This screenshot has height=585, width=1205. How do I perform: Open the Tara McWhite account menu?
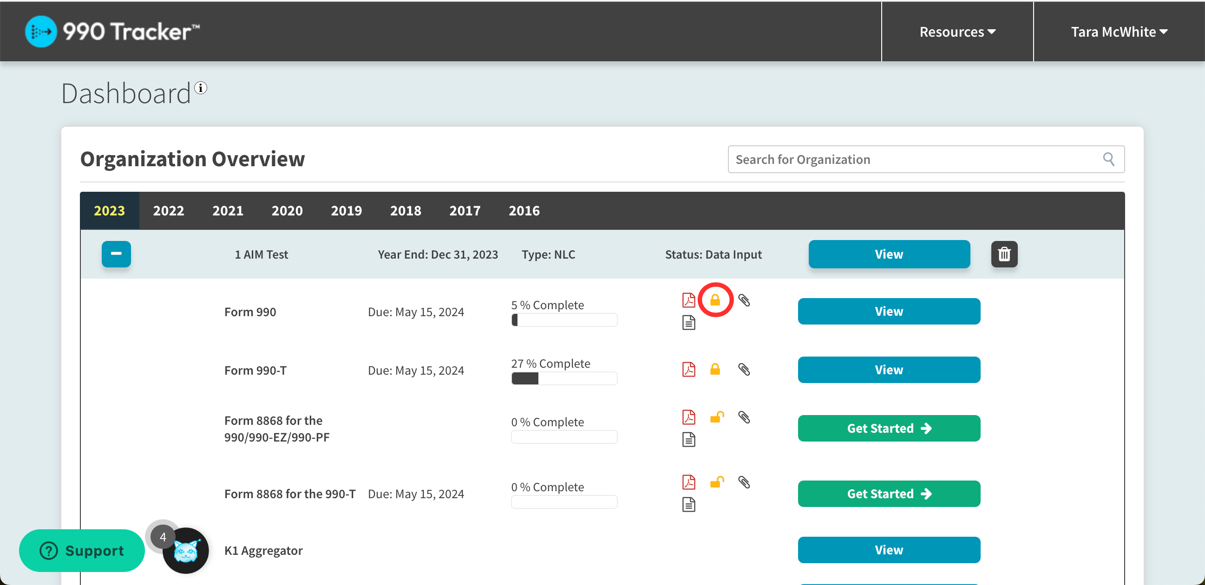tap(1119, 31)
